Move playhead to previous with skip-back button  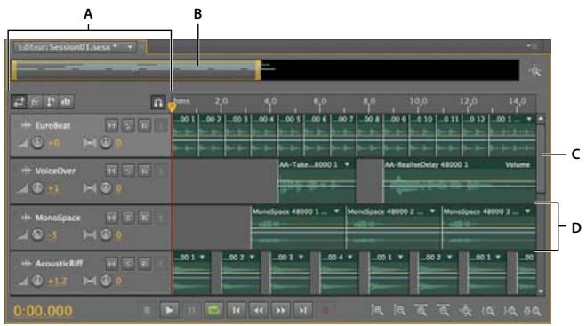(x=237, y=310)
